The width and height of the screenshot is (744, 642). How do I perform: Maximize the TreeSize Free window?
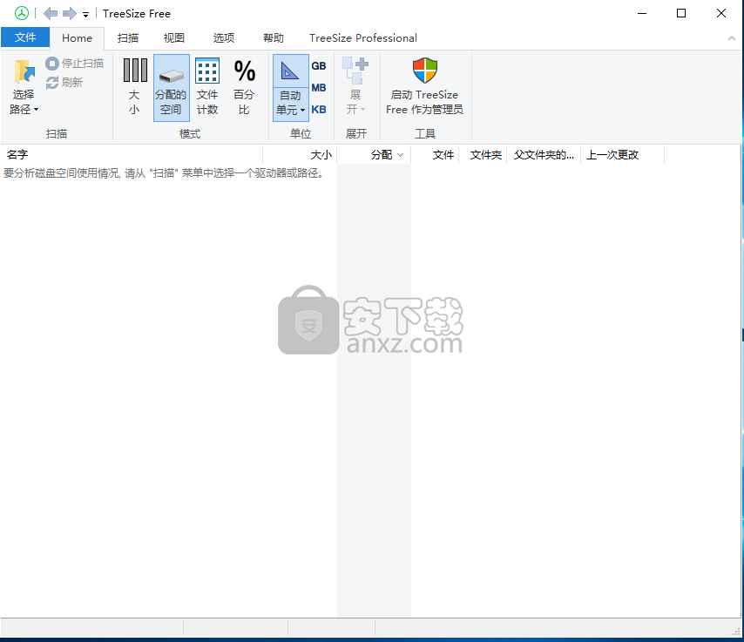point(681,13)
